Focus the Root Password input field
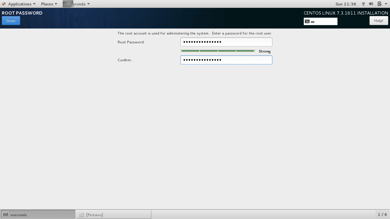The height and width of the screenshot is (219, 390). (x=226, y=42)
